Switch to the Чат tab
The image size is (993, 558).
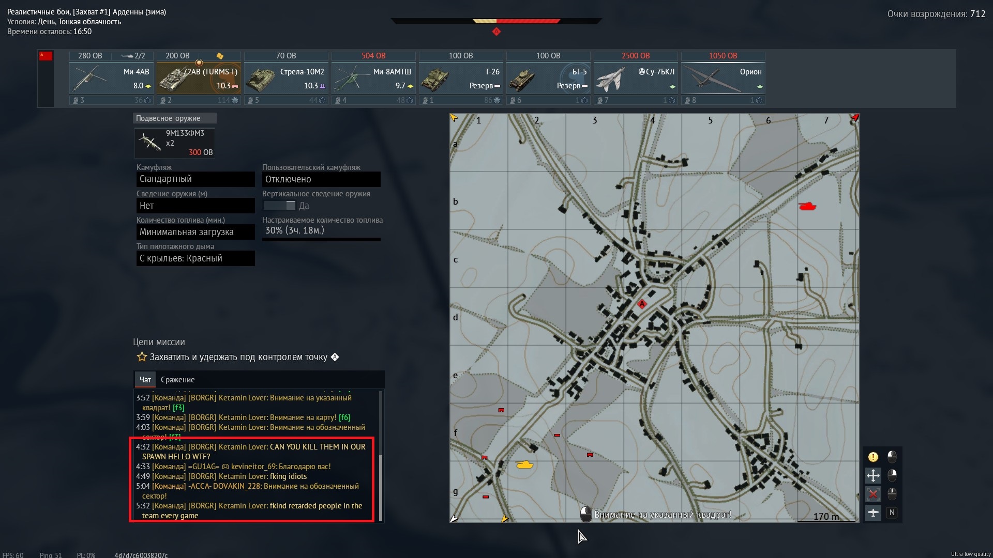[x=145, y=380]
